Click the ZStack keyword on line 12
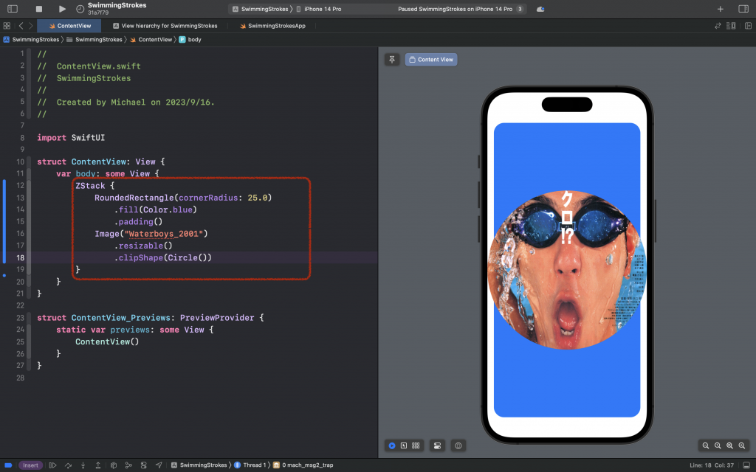The image size is (756, 472). 90,186
